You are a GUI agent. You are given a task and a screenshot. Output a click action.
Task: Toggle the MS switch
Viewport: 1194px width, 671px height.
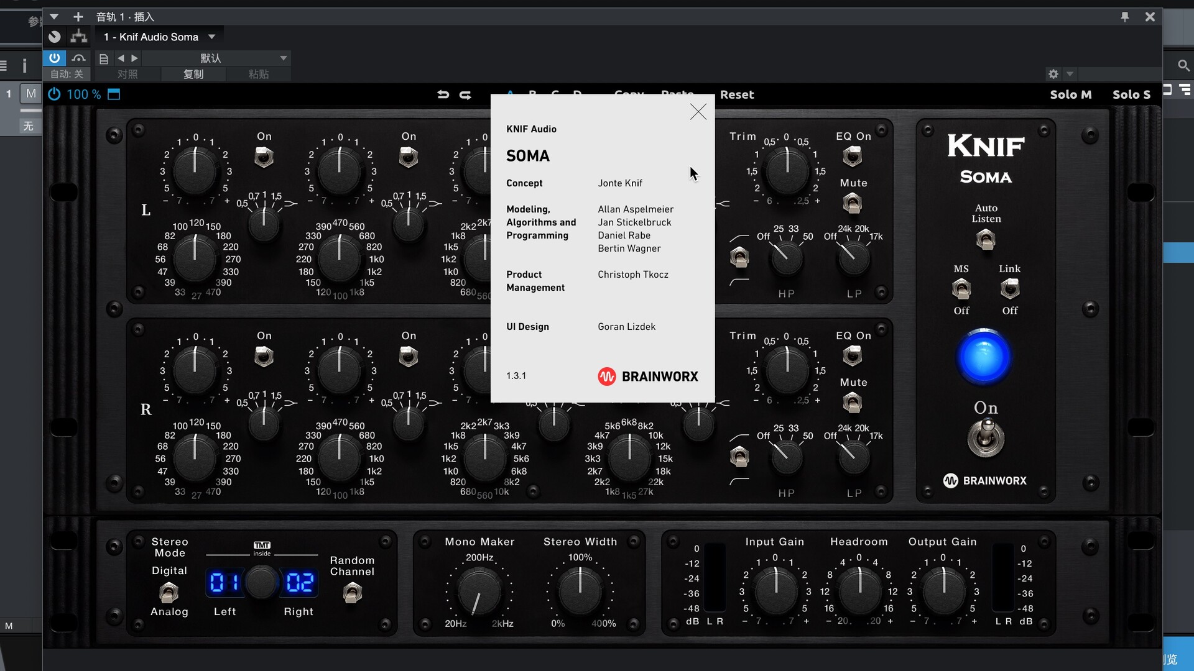pos(961,289)
